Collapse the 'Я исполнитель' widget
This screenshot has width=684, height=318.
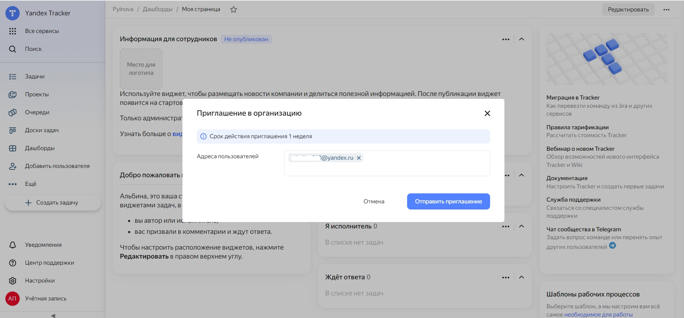click(x=522, y=226)
